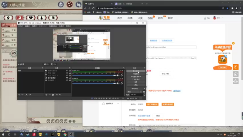The image size is (243, 137).
Task: Toggle visibility of second text (GDI+) source
Action: click(x=67, y=75)
